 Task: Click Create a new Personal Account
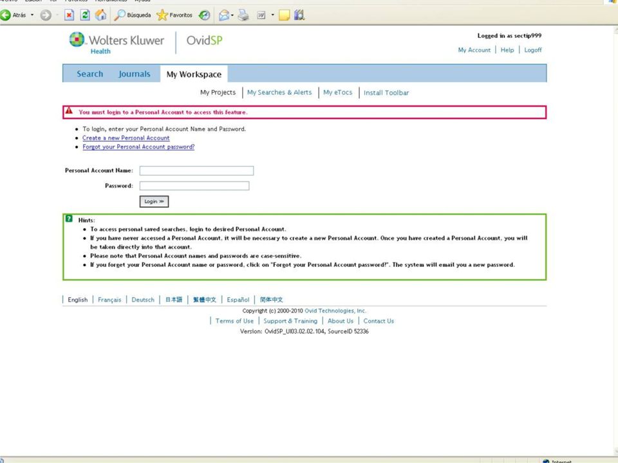[126, 138]
